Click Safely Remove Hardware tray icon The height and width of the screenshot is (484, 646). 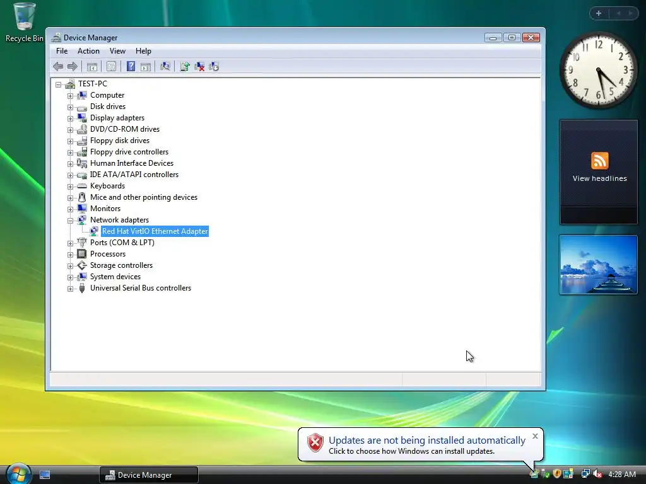point(546,474)
